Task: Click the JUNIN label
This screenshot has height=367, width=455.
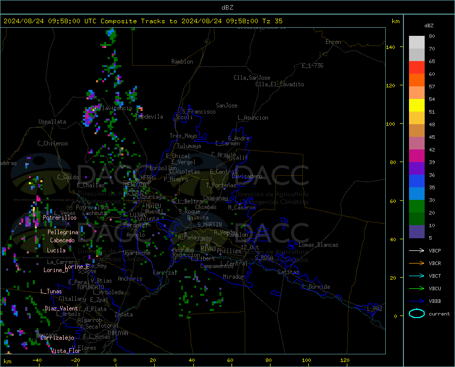Action: [x=204, y=239]
